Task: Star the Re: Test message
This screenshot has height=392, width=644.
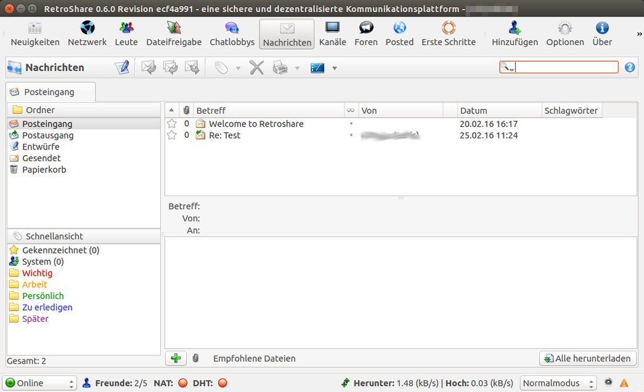Action: tap(172, 135)
